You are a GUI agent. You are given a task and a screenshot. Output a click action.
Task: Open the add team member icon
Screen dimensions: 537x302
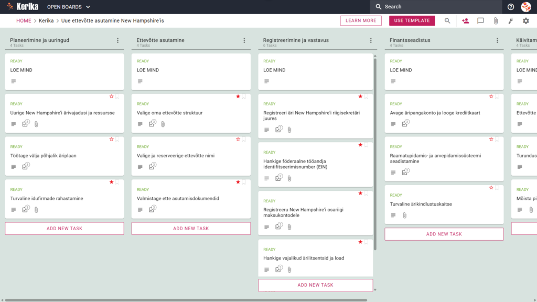465,21
